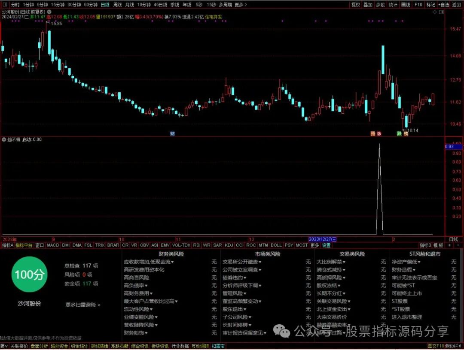Select the KDJ indicator tab
The image size is (464, 350).
[229, 245]
